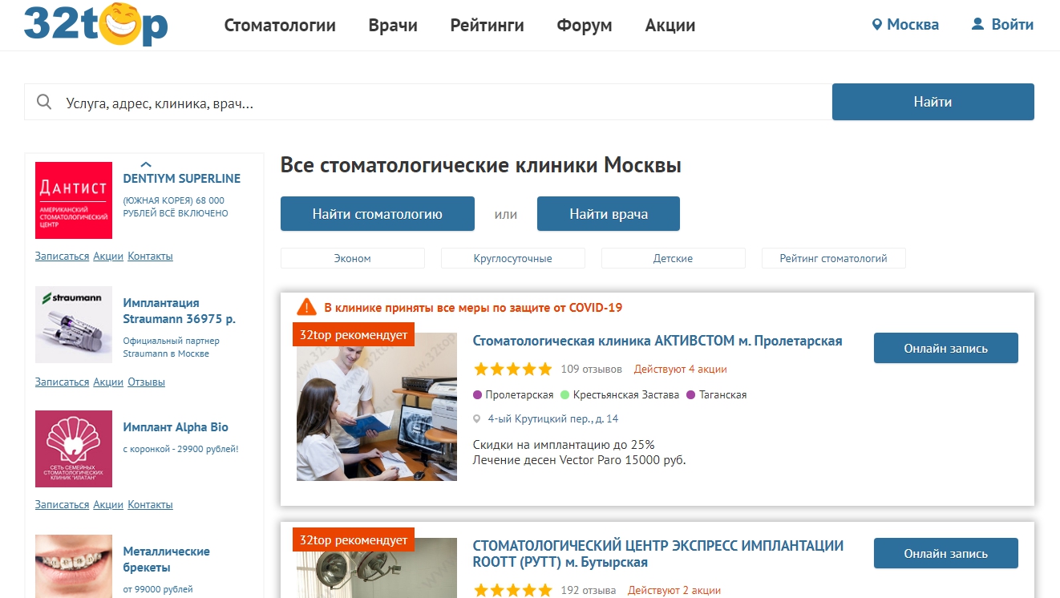
Task: Collapse sidebar with the up chevron
Action: pos(146,164)
